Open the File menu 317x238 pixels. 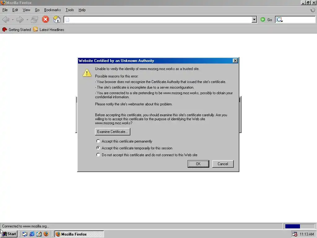(5, 10)
